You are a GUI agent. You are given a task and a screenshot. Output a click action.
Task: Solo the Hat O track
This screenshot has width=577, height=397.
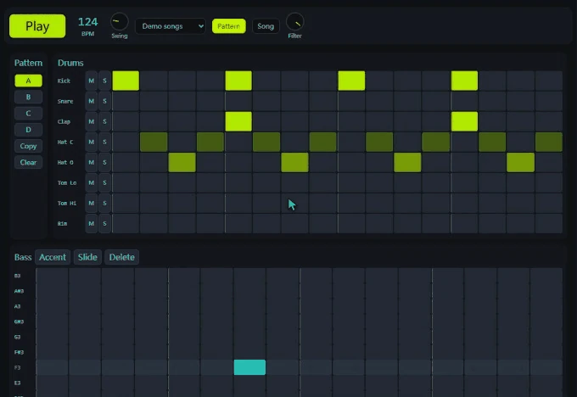104,162
